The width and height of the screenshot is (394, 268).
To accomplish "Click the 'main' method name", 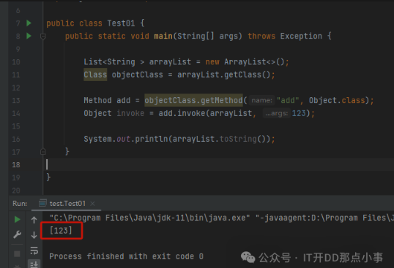I will pos(163,36).
